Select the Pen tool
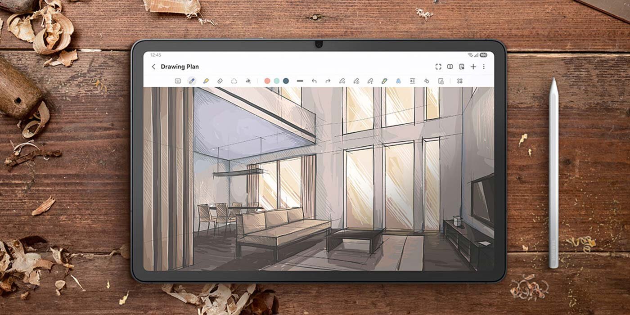The width and height of the screenshot is (630, 315). (191, 81)
